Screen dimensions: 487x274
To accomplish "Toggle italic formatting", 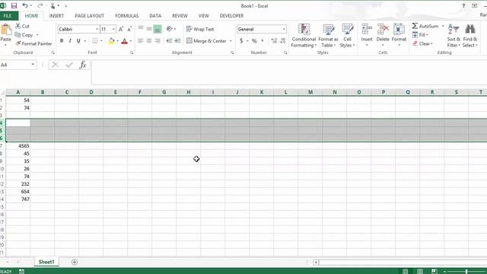I will point(70,40).
